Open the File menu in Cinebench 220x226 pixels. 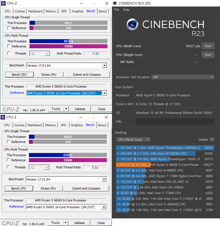tap(116, 10)
